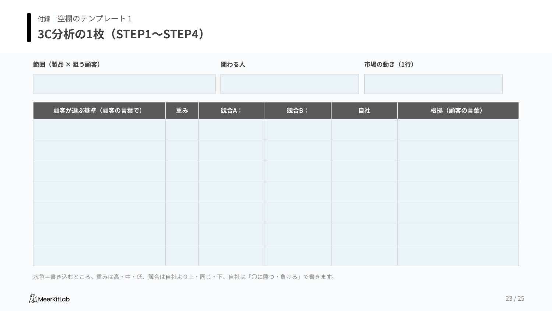Click the MeerKitLab meerkat logo icon
Viewport: 552px width, 311px height.
point(33,299)
